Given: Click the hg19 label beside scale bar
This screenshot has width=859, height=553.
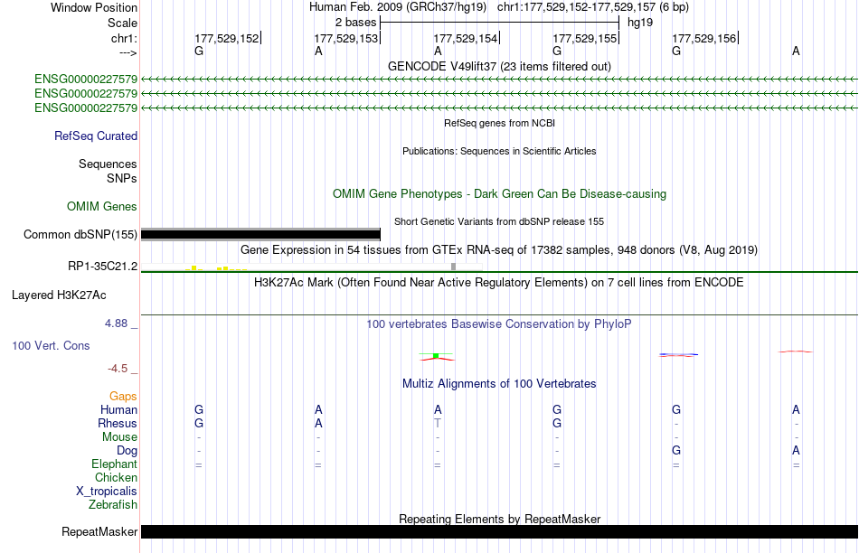Looking at the screenshot, I should (640, 23).
